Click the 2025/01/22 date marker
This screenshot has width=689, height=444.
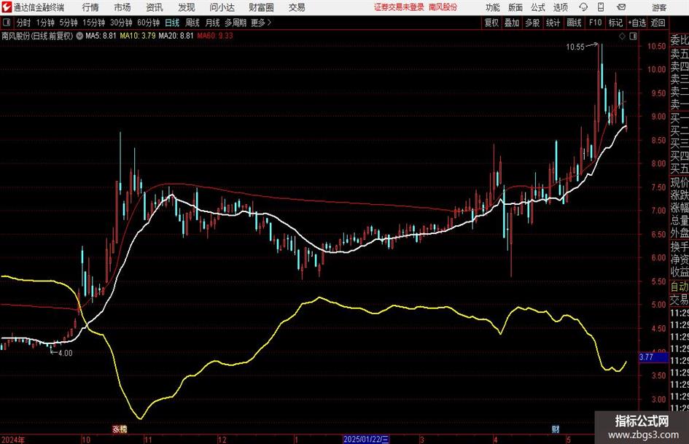tap(365, 439)
